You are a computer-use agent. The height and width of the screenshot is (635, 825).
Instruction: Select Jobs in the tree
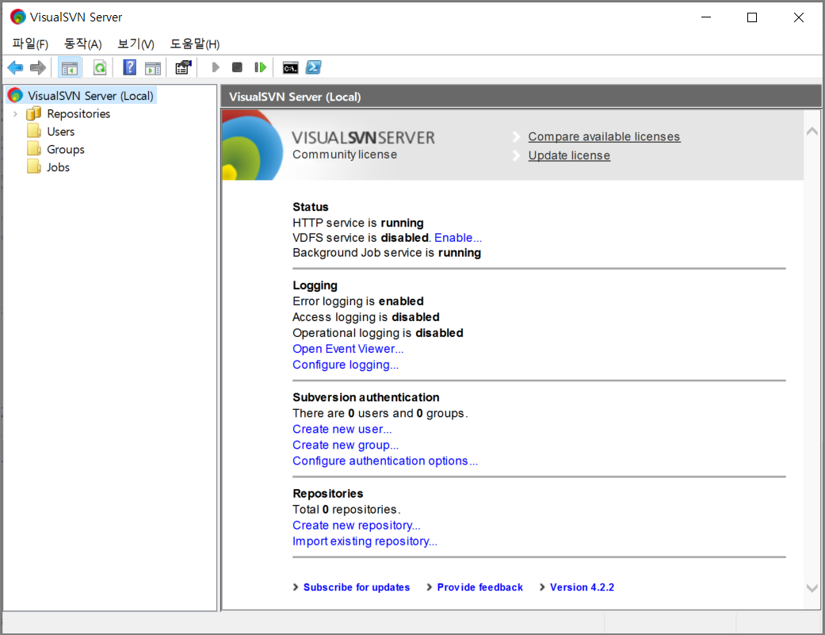coord(58,167)
